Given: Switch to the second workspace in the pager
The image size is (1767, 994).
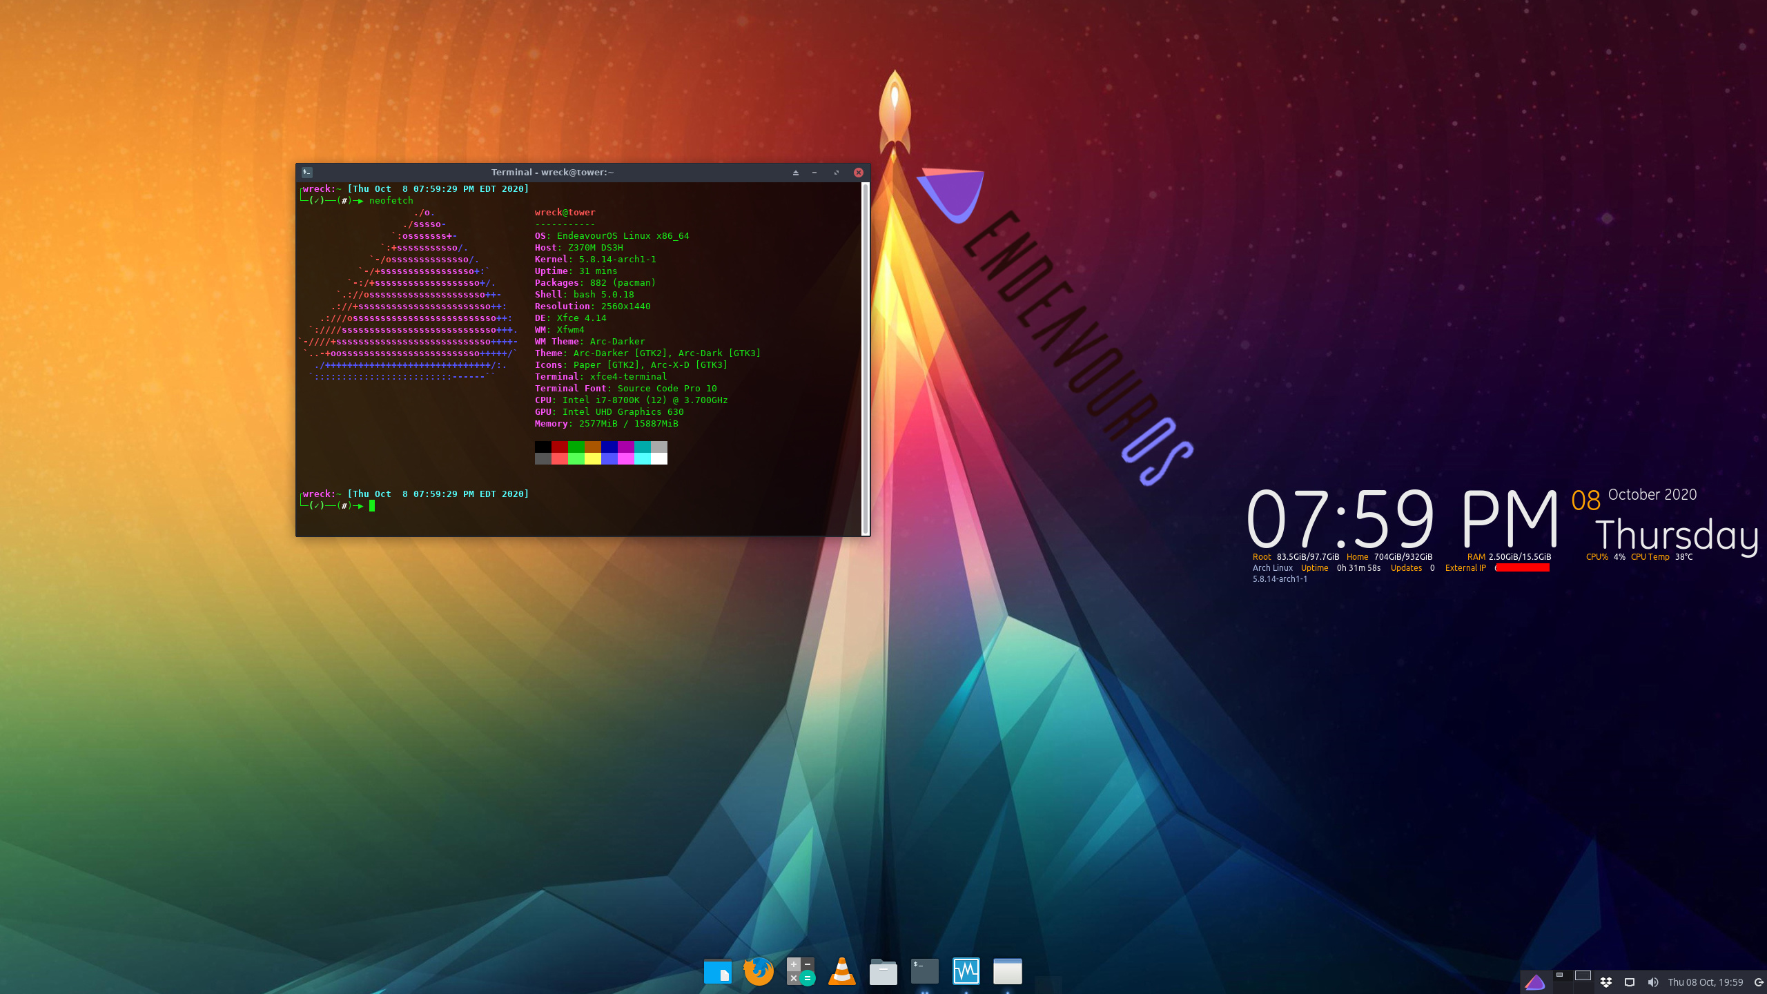Looking at the screenshot, I should (x=1583, y=976).
